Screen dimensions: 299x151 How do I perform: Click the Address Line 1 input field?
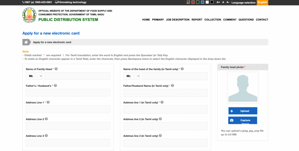click(x=68, y=109)
